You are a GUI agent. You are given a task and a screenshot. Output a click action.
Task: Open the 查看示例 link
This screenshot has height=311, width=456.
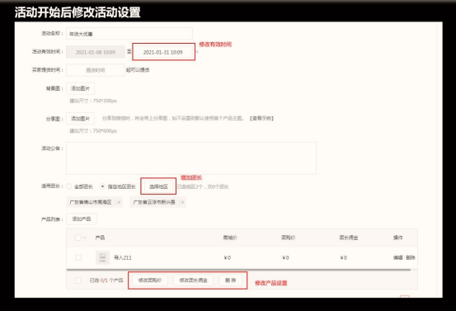point(261,118)
